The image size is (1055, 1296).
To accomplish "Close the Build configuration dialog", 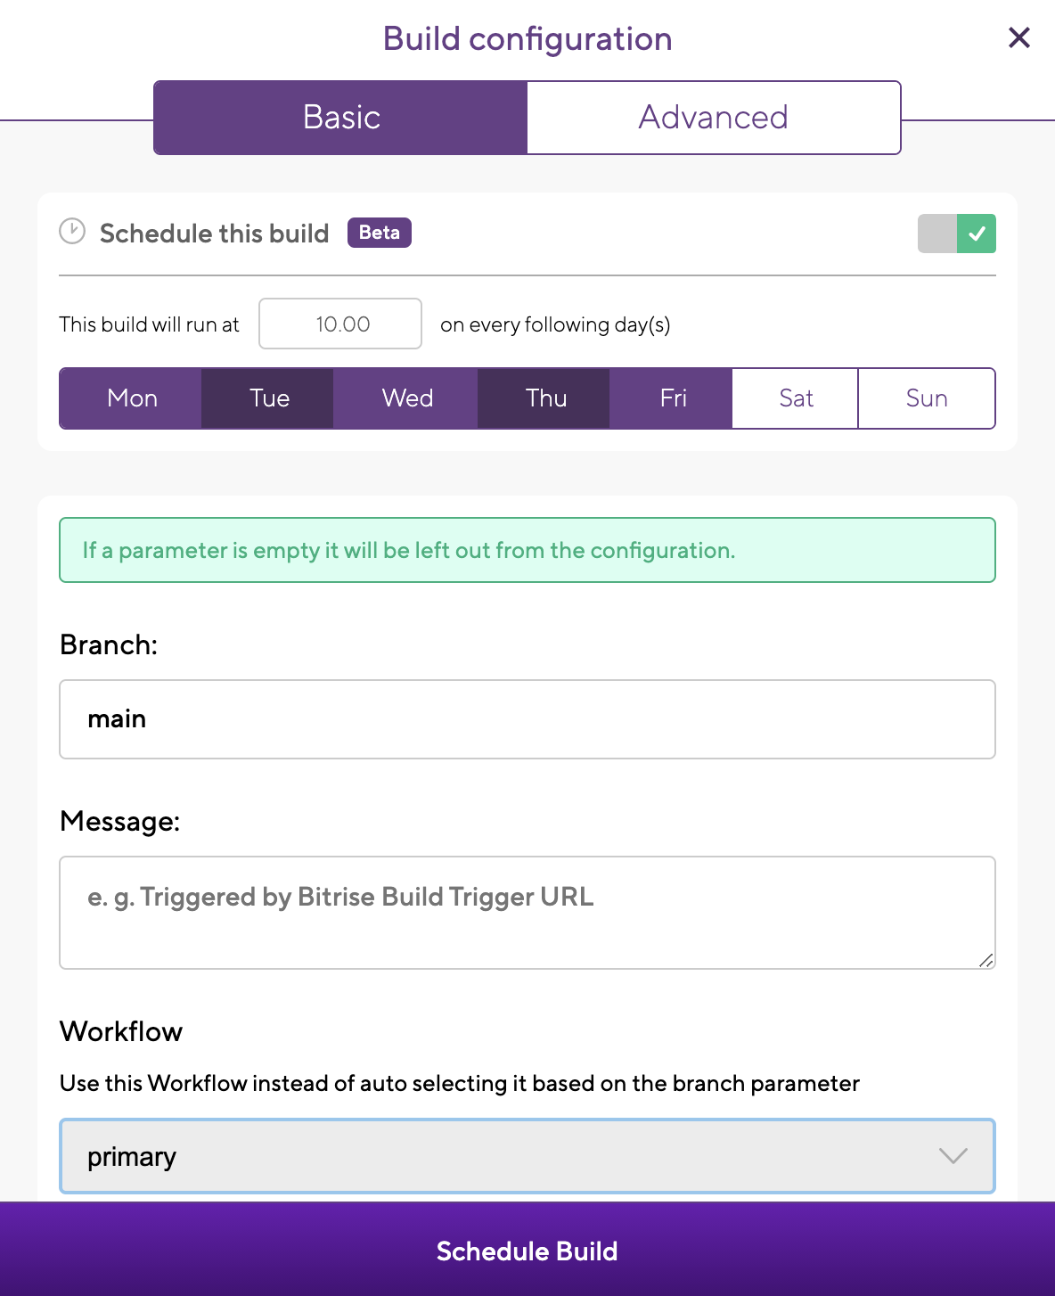I will pyautogui.click(x=1018, y=37).
